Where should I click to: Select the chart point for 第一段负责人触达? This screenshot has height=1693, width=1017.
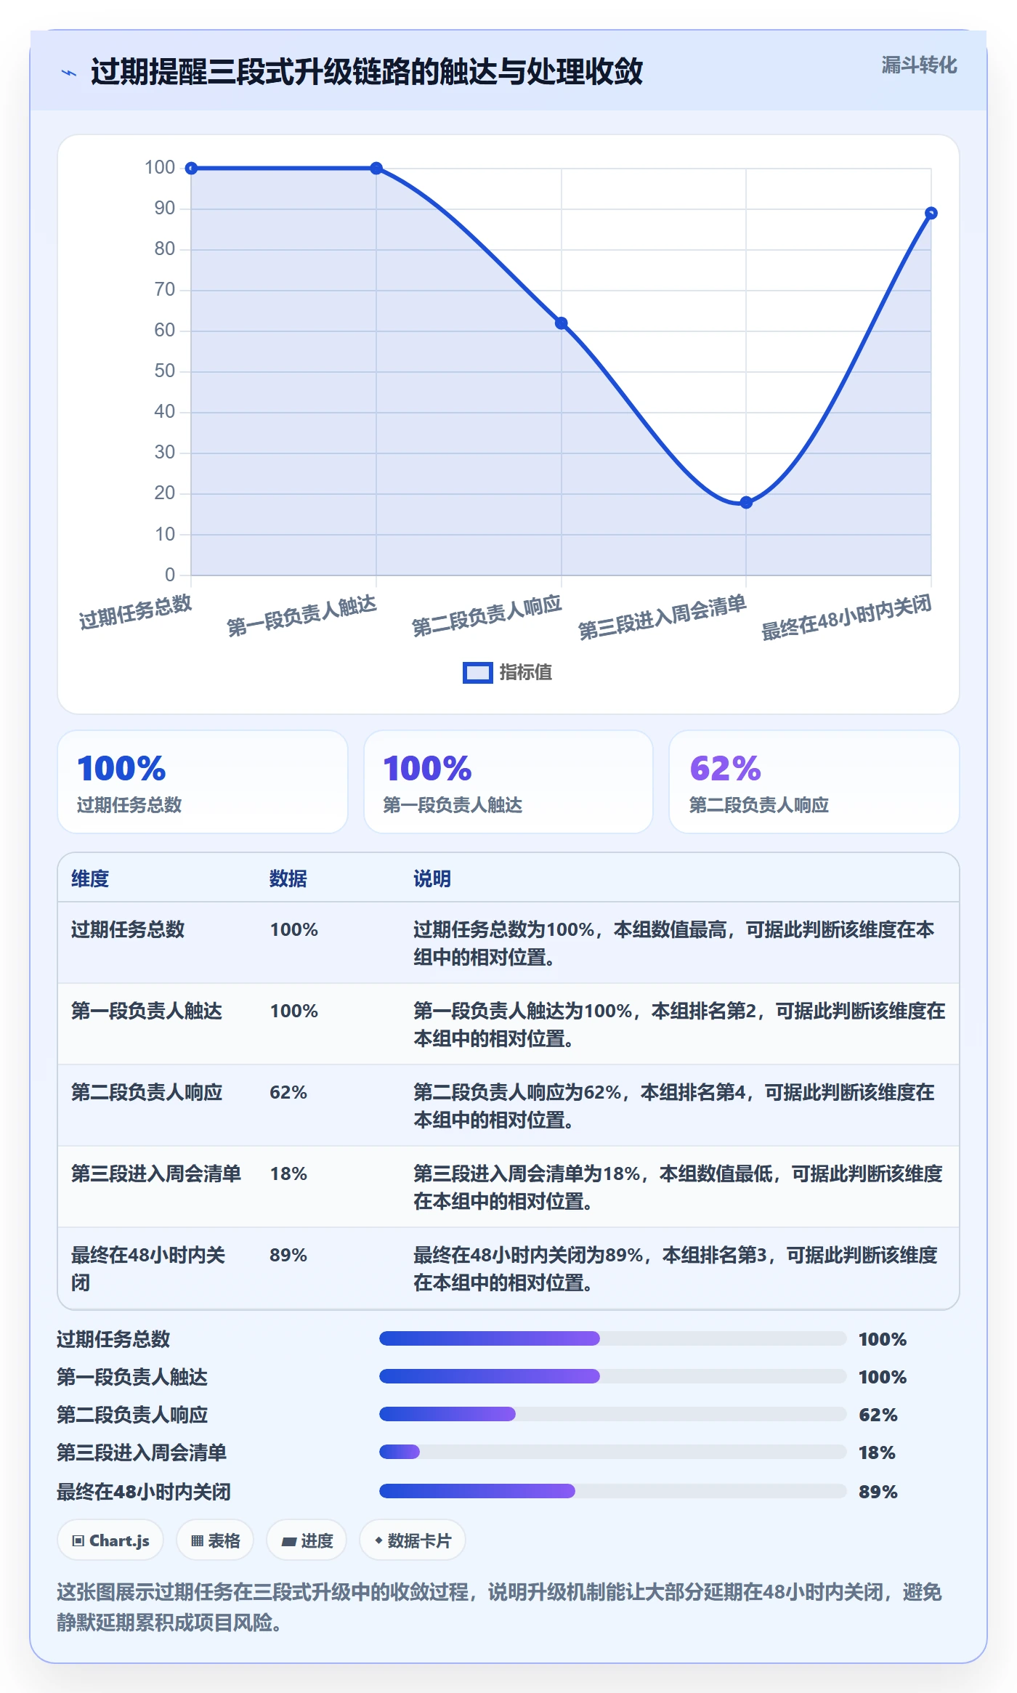pyautogui.click(x=376, y=169)
